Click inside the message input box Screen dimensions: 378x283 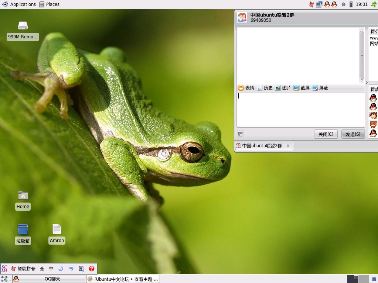[x=301, y=110]
